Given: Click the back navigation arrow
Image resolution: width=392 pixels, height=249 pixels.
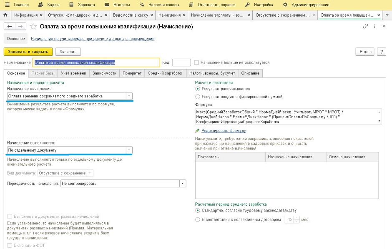Looking at the screenshot, I should [x=10, y=26].
